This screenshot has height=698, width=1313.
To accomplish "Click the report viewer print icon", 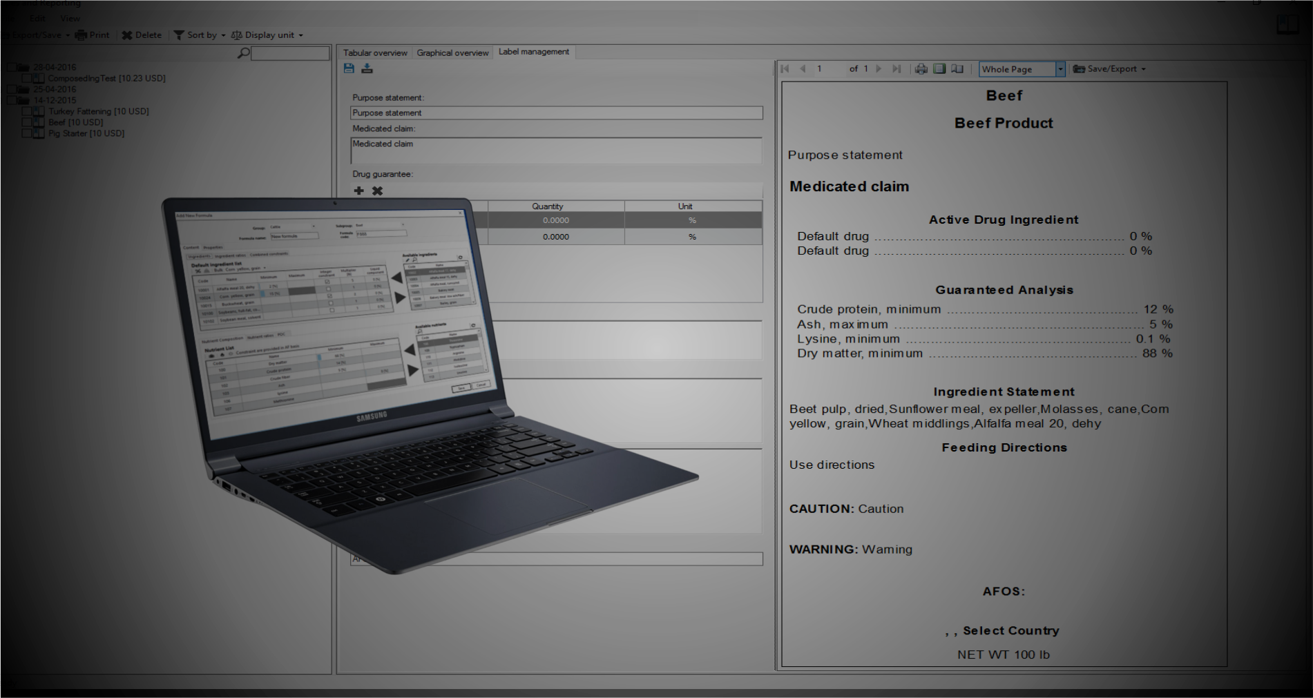I will coord(921,69).
